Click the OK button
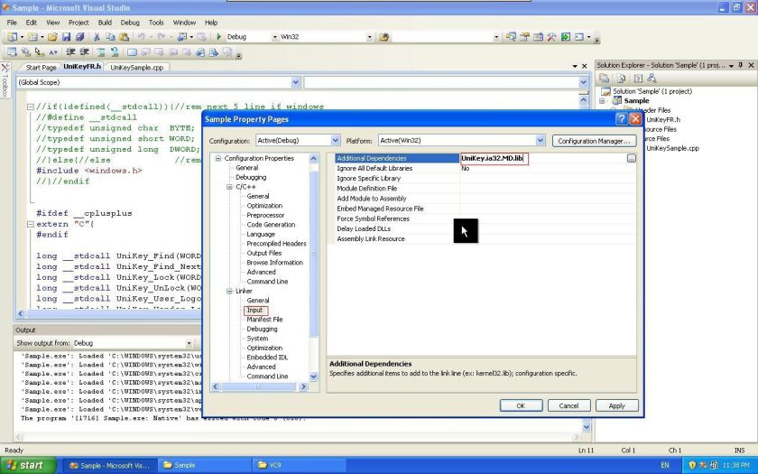Viewport: 758px width, 474px height. pyautogui.click(x=521, y=405)
